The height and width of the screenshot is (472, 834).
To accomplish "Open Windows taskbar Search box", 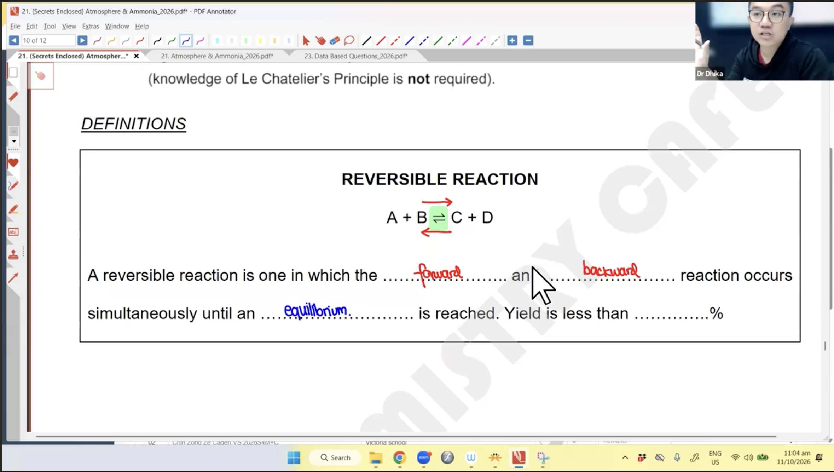I will pos(335,457).
